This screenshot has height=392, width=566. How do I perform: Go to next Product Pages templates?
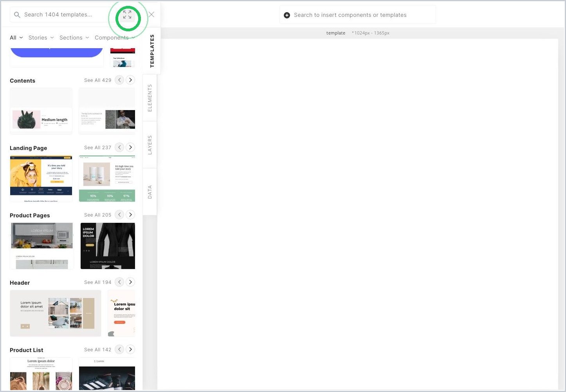coord(130,215)
